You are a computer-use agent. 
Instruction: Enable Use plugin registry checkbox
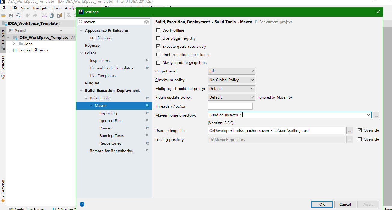click(159, 38)
